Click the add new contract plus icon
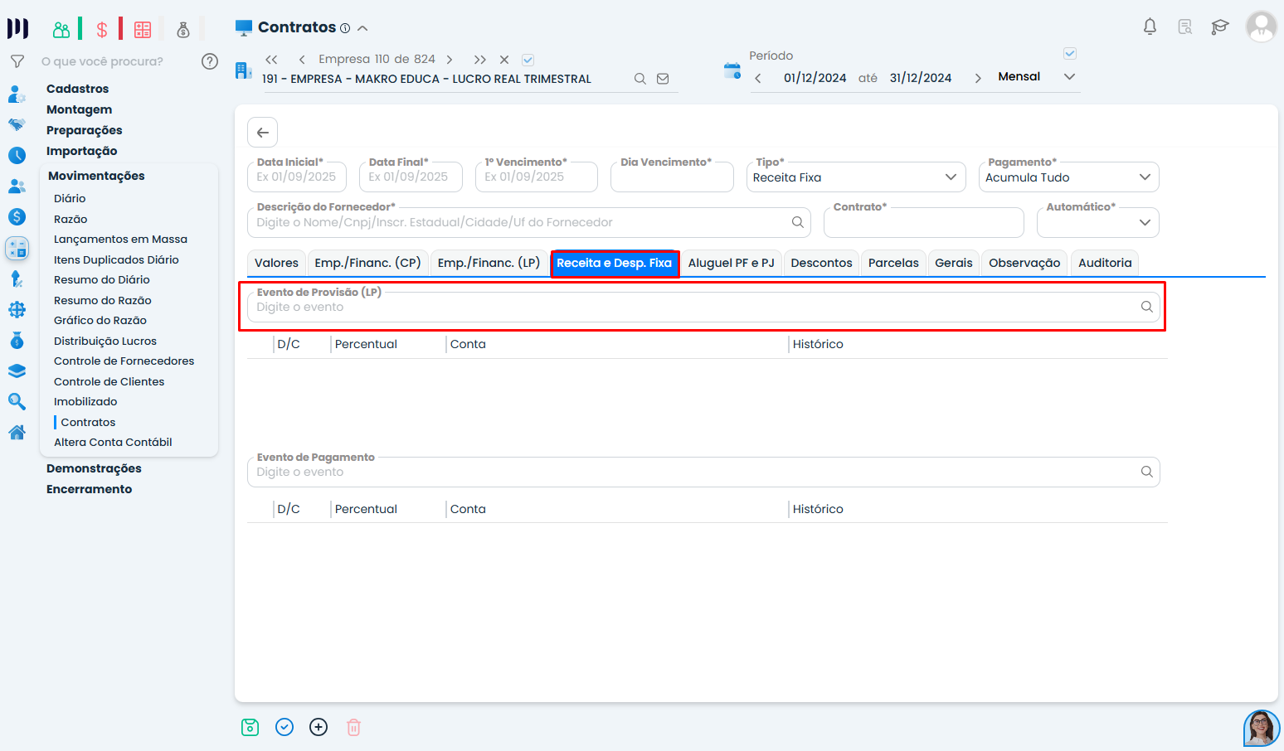Image resolution: width=1284 pixels, height=751 pixels. pyautogui.click(x=319, y=727)
